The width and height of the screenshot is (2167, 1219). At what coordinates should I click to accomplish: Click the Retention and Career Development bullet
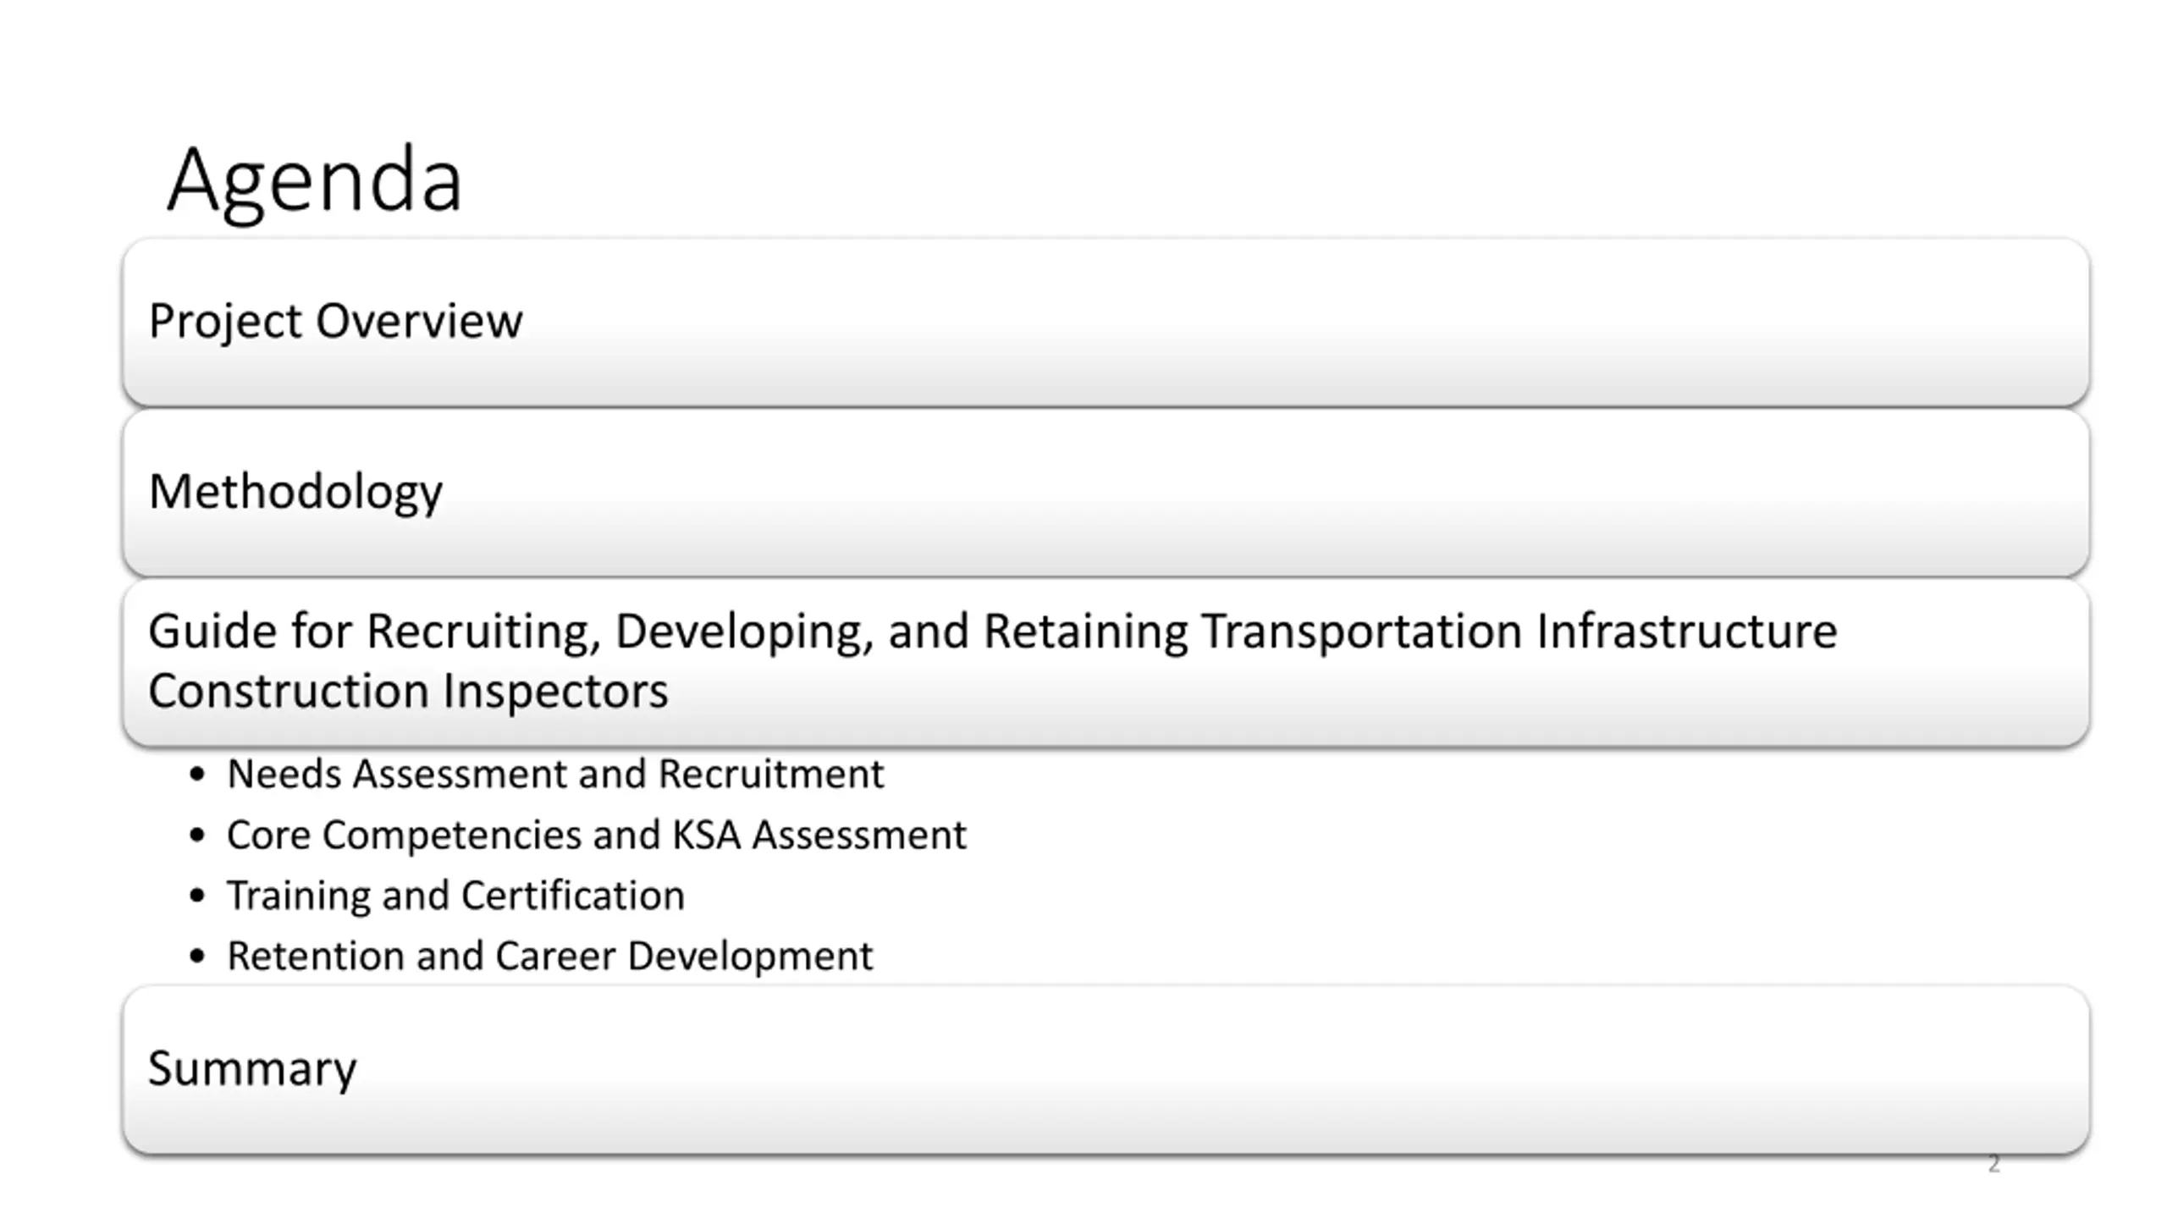[549, 957]
